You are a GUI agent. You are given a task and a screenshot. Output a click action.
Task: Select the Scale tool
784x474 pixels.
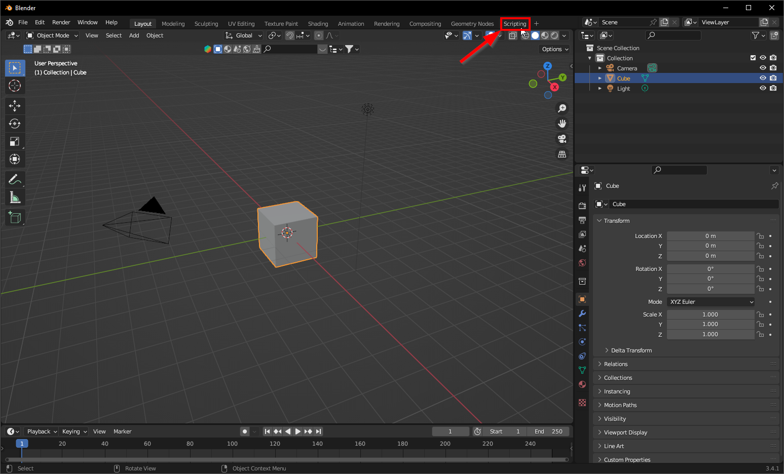[x=15, y=141]
